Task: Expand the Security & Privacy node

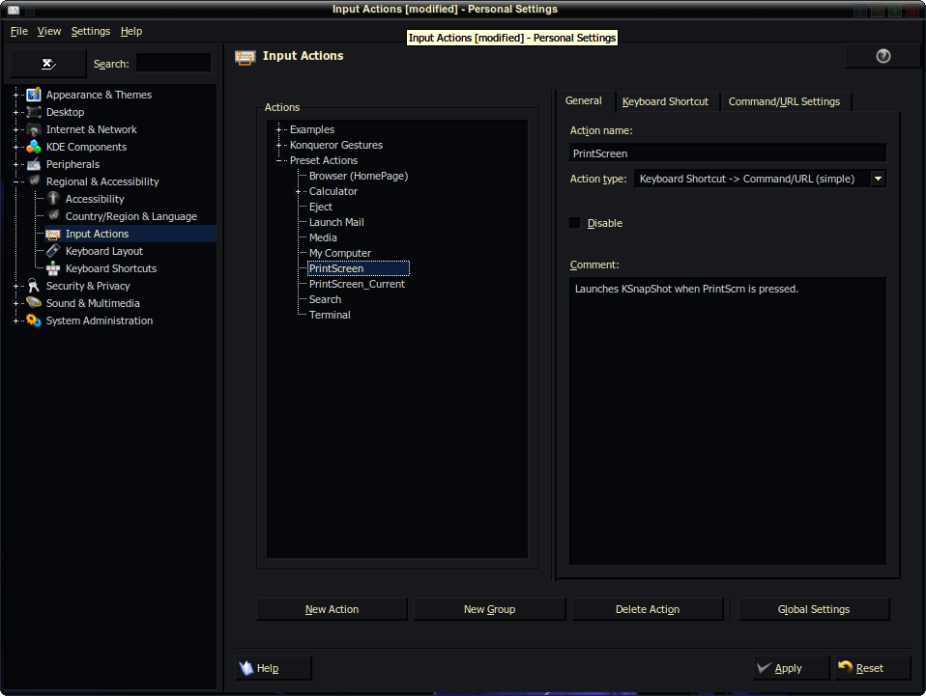Action: click(x=15, y=286)
